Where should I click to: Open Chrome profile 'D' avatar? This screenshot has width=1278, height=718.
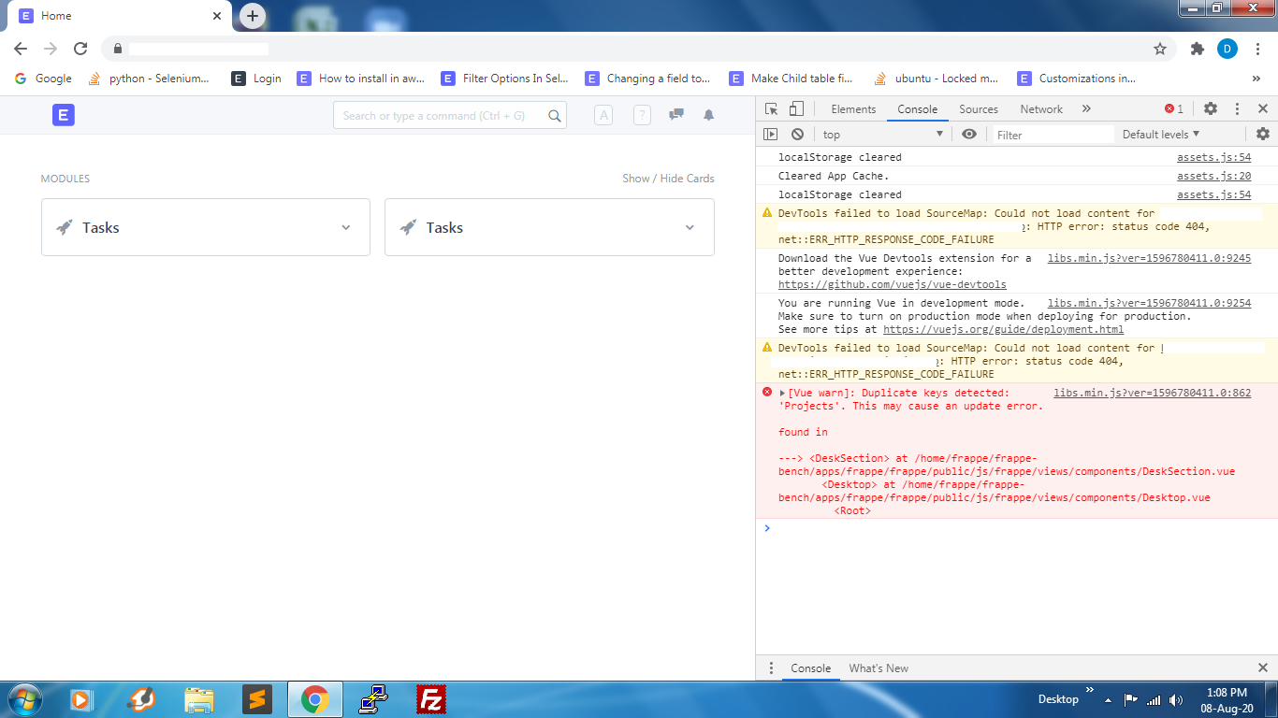coord(1227,49)
